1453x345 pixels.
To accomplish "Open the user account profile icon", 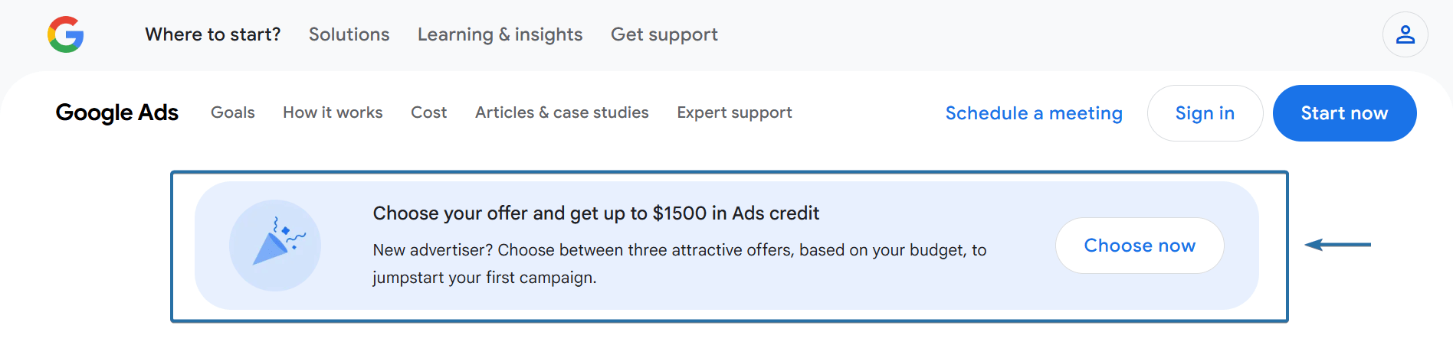I will (x=1405, y=34).
